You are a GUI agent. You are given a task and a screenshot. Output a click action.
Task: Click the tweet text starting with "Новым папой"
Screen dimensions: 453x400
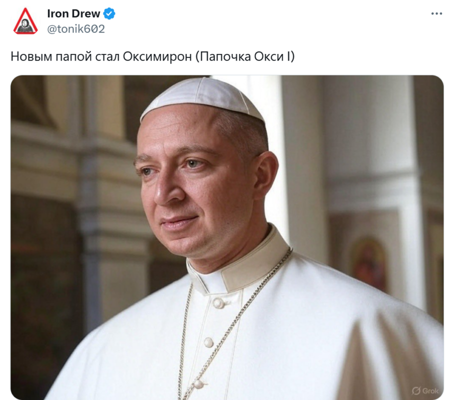(x=152, y=56)
